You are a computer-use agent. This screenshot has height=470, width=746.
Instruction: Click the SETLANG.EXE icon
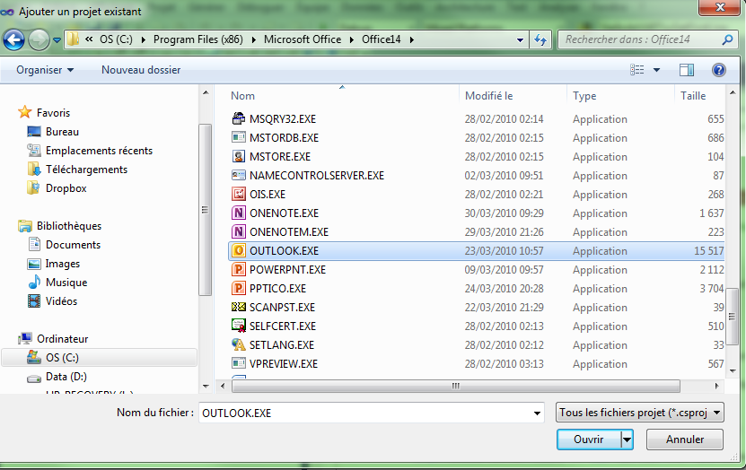click(239, 345)
